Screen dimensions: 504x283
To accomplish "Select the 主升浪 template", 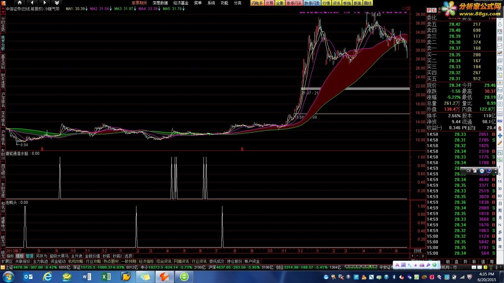I will tap(77, 256).
